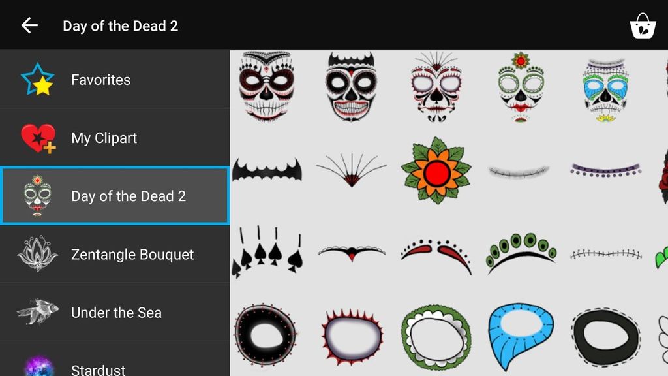Add the red spiked eye ring clipart
Viewport: 668px width, 376px height.
pos(352,337)
